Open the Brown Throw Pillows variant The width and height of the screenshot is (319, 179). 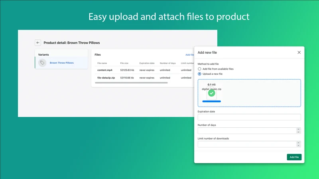(62, 63)
